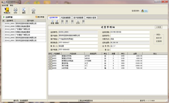Click the 导入 import icon in form toolbar
The height and width of the screenshot is (103, 169).
(x=83, y=22)
